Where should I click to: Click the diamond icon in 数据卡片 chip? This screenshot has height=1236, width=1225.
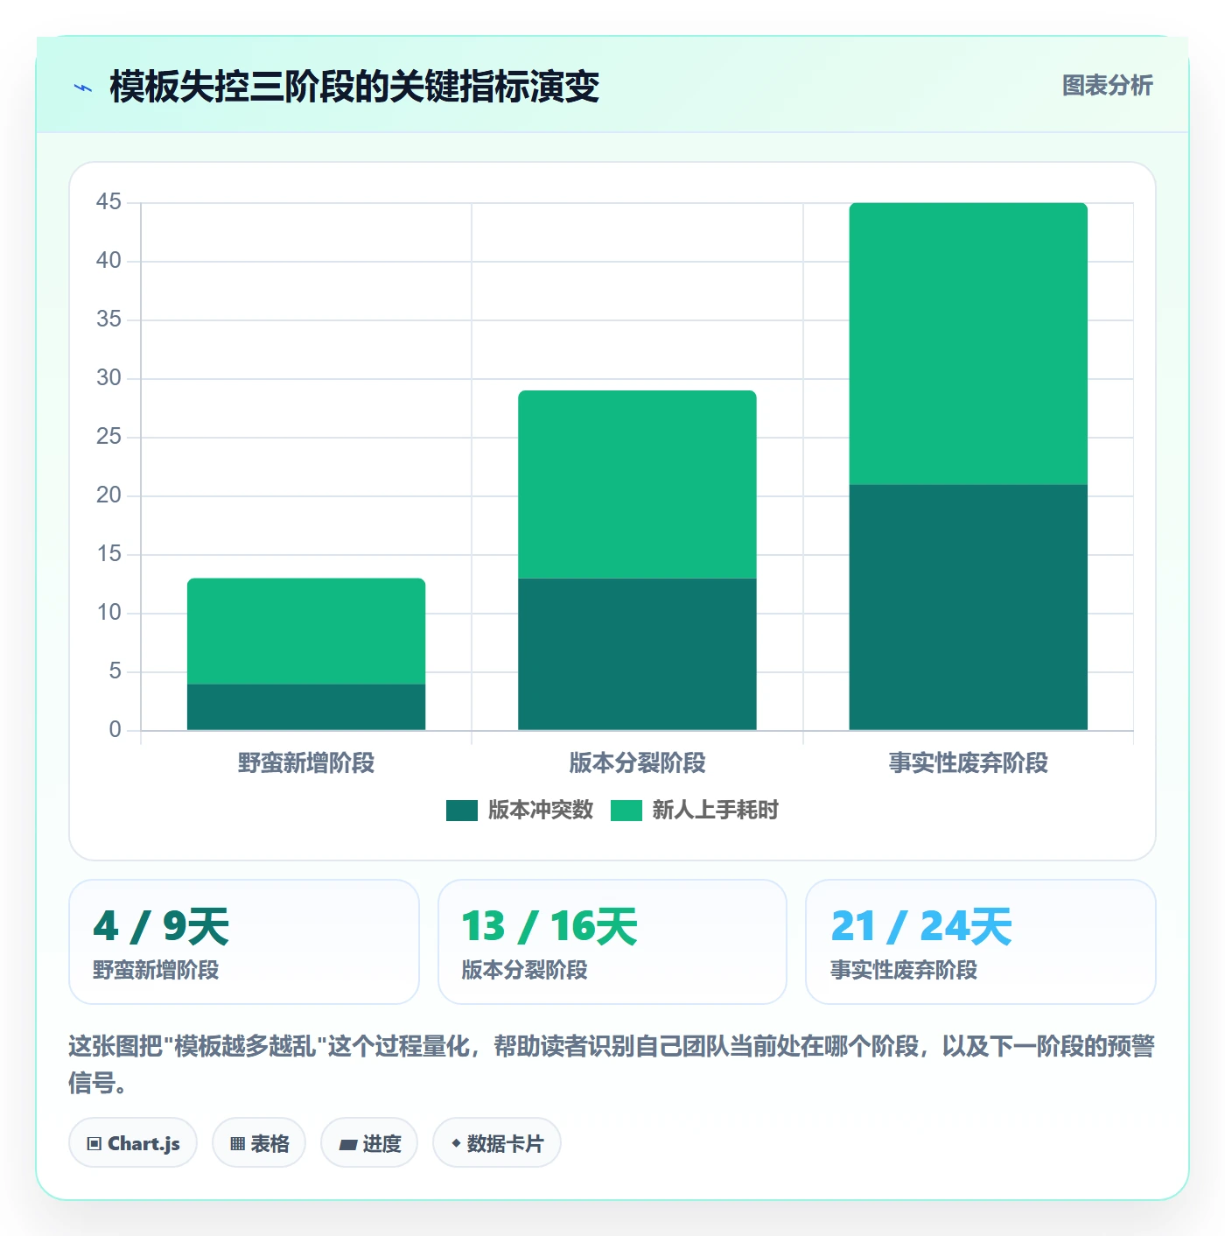point(456,1143)
